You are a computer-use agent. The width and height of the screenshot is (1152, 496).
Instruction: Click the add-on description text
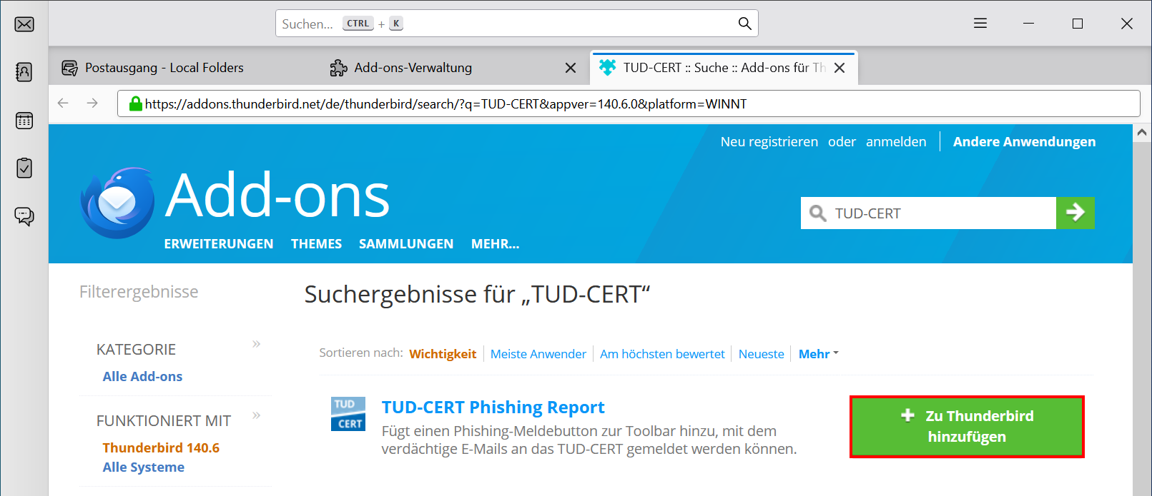point(589,440)
